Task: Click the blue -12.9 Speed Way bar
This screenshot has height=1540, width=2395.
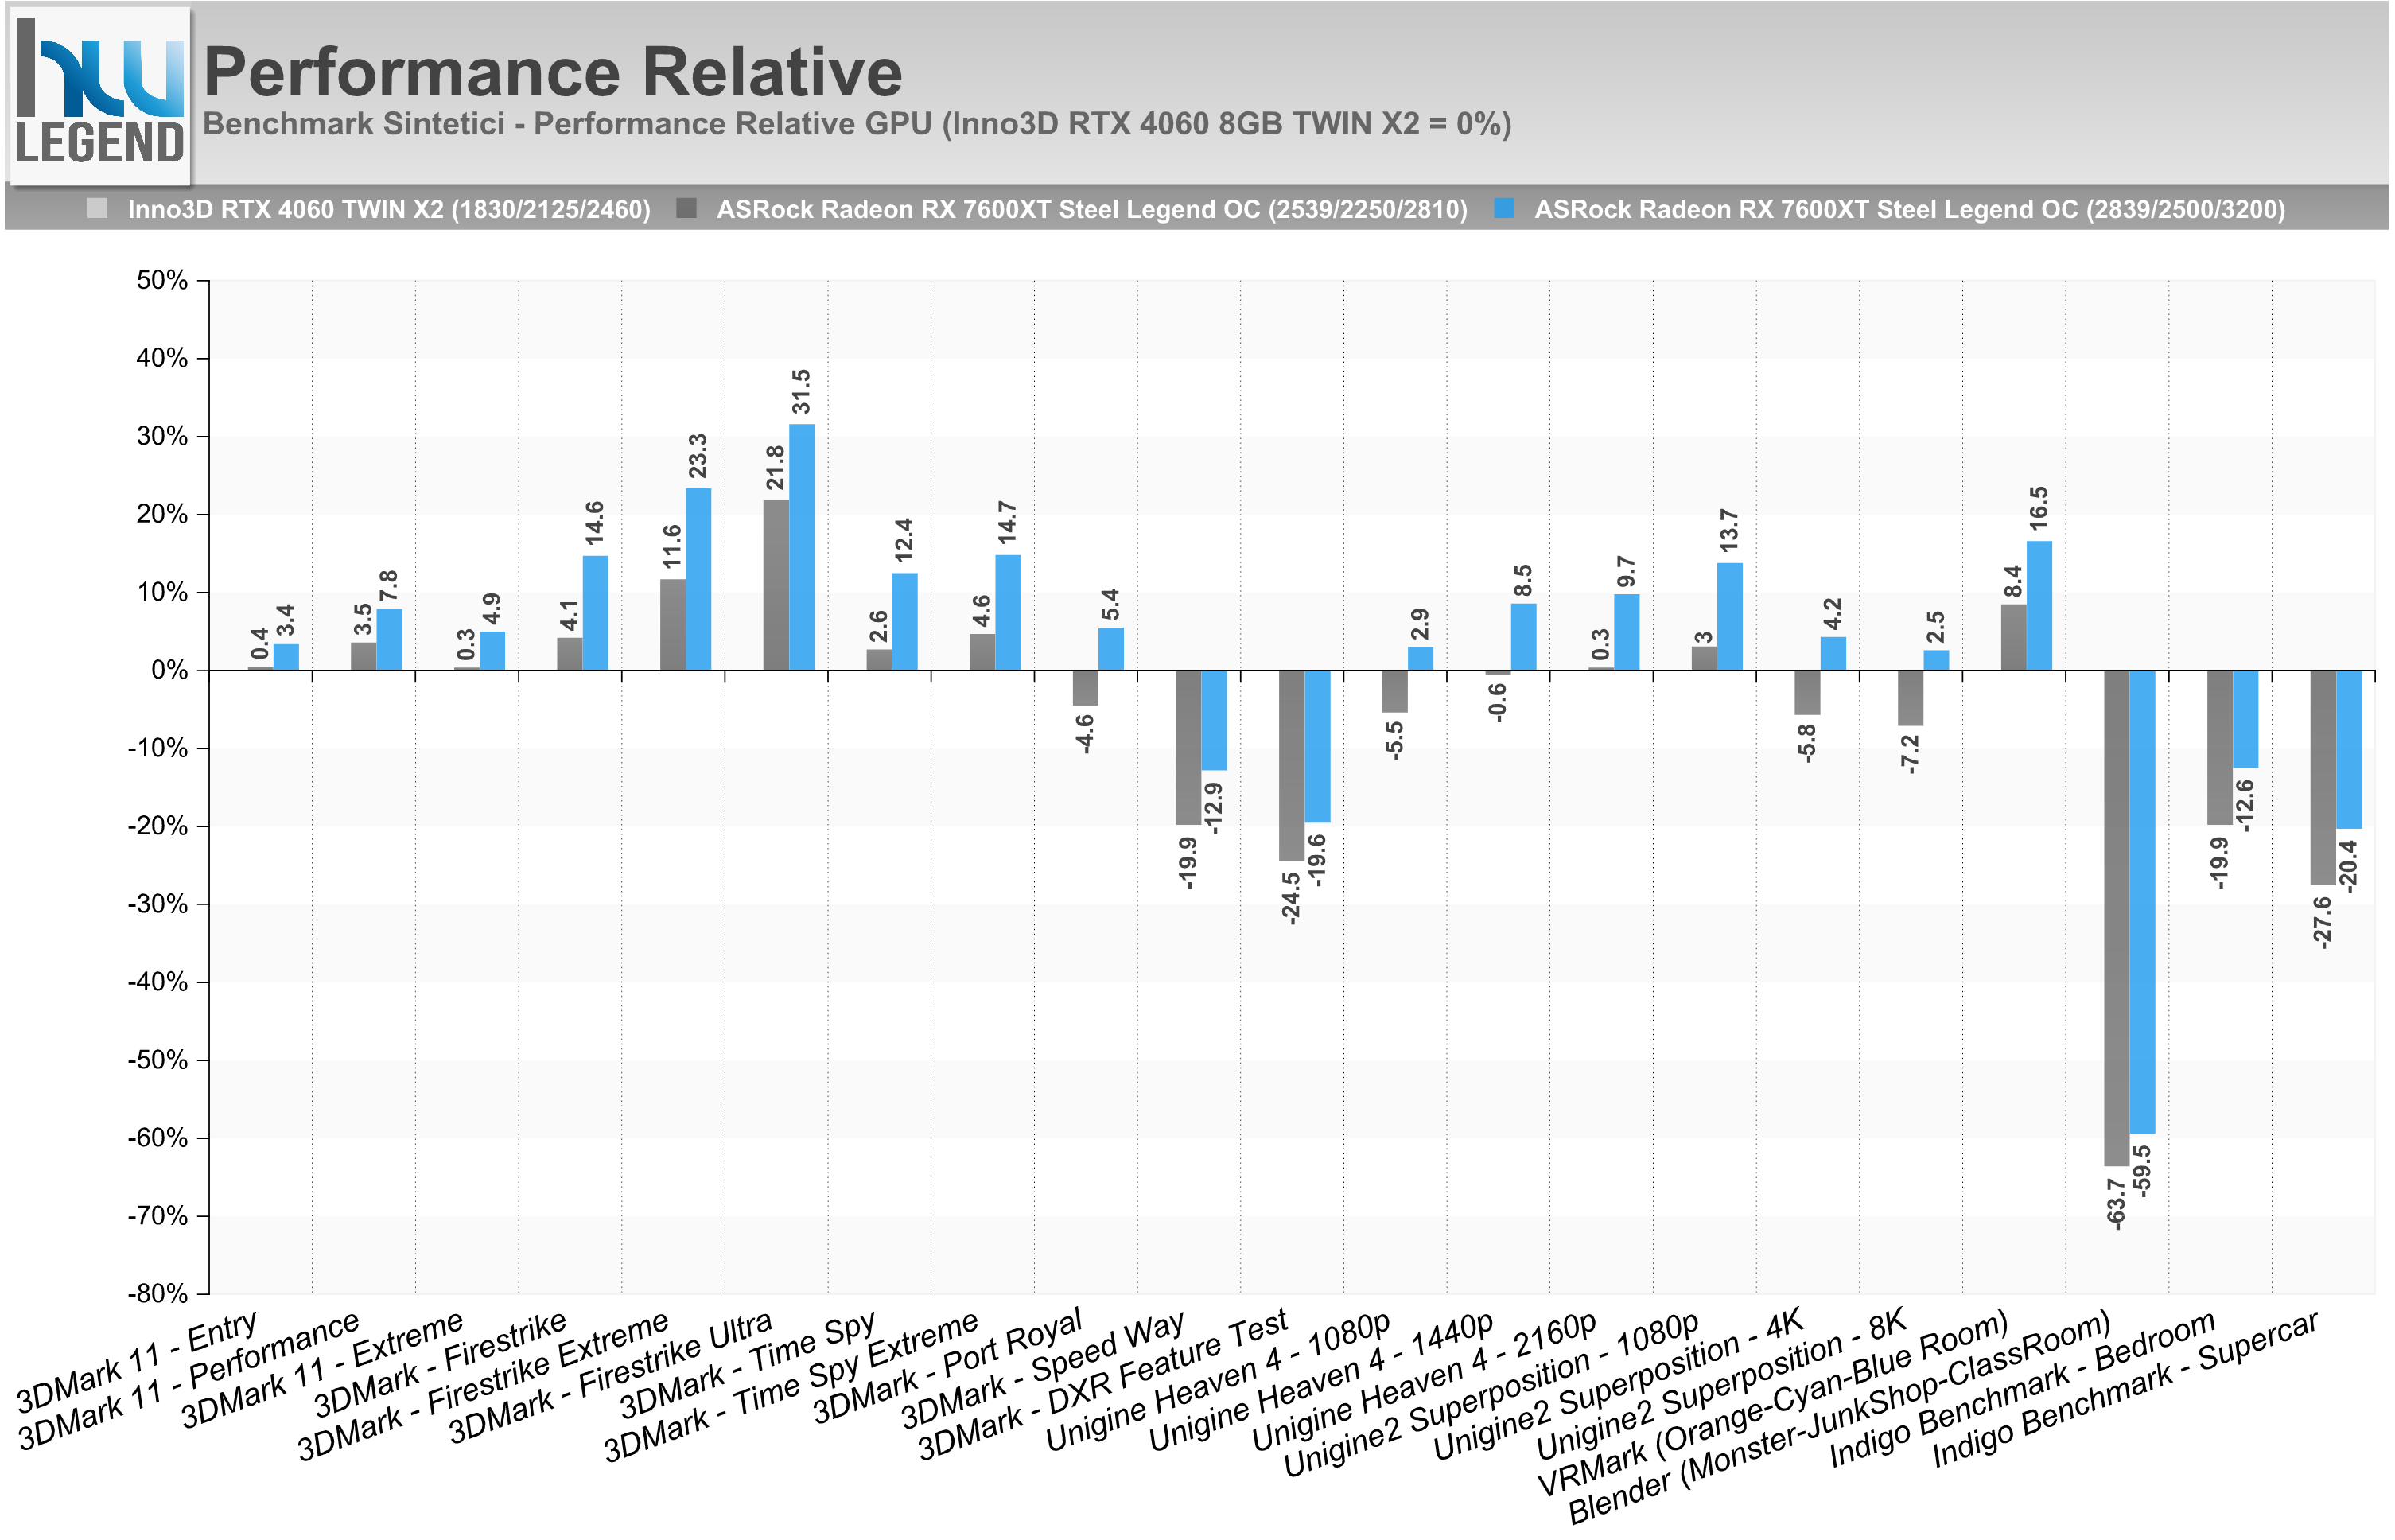Action: coord(1214,720)
